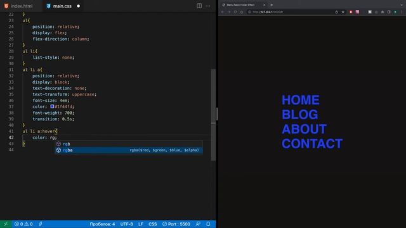Open the green profile icon in the browser
The height and width of the screenshot is (228, 406).
coord(395,12)
